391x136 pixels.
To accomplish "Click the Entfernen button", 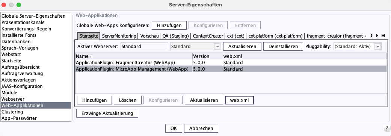I will tap(245, 25).
